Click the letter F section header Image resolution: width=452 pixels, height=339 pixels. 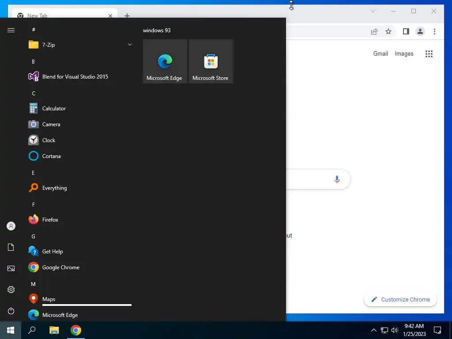(34, 205)
